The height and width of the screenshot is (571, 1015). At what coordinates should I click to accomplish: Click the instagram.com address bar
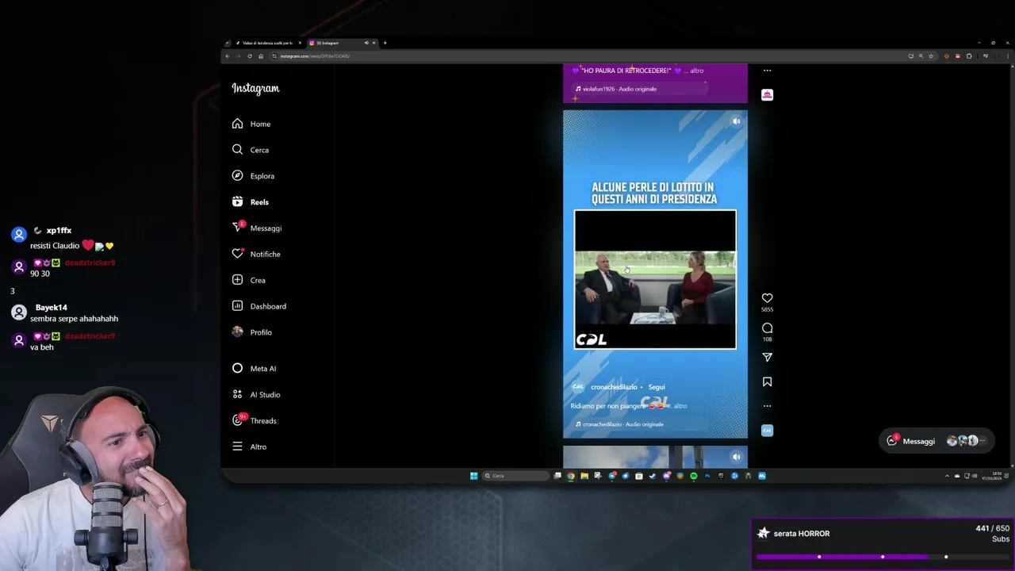click(x=587, y=56)
